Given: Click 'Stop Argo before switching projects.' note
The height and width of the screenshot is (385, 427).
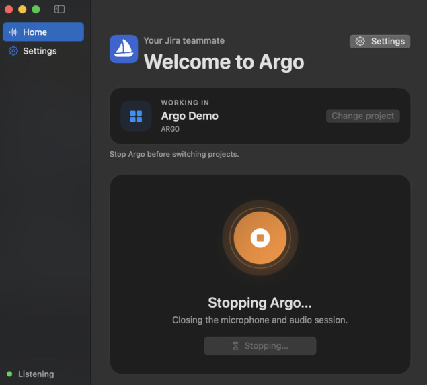Looking at the screenshot, I should pyautogui.click(x=174, y=154).
